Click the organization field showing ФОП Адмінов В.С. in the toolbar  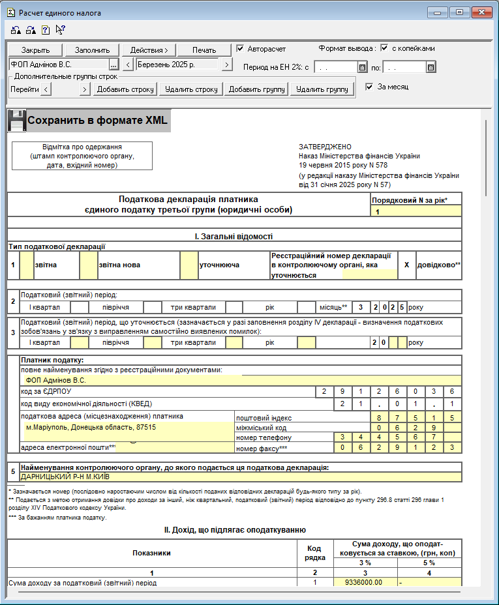tap(59, 65)
